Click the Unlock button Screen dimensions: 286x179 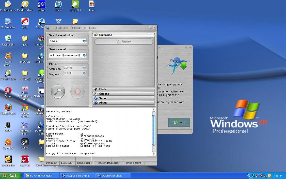tap(124, 42)
